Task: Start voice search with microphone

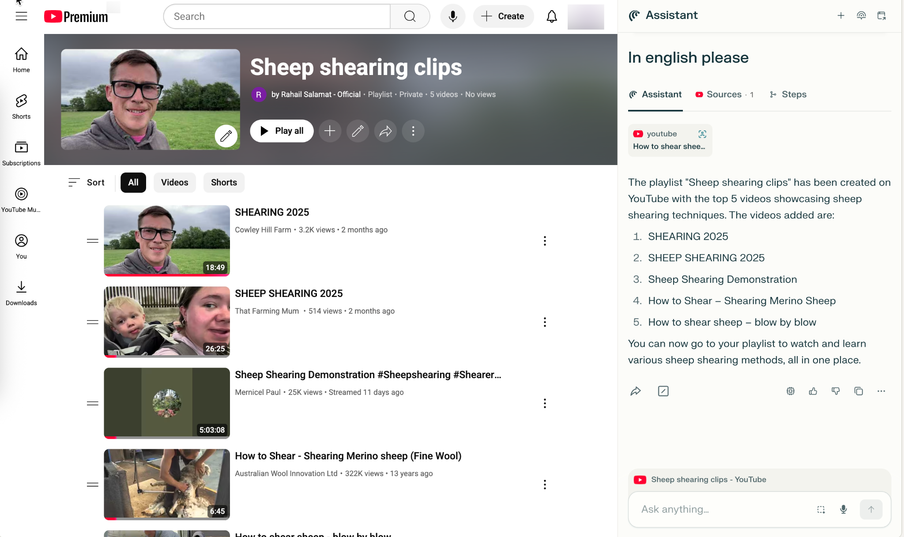Action: [452, 16]
